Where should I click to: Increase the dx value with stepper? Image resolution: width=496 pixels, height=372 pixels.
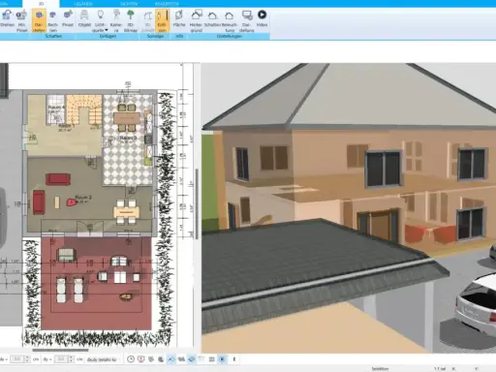click(x=27, y=357)
